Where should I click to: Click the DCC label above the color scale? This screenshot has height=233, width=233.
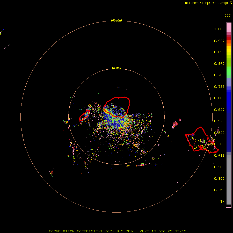tap(227, 16)
